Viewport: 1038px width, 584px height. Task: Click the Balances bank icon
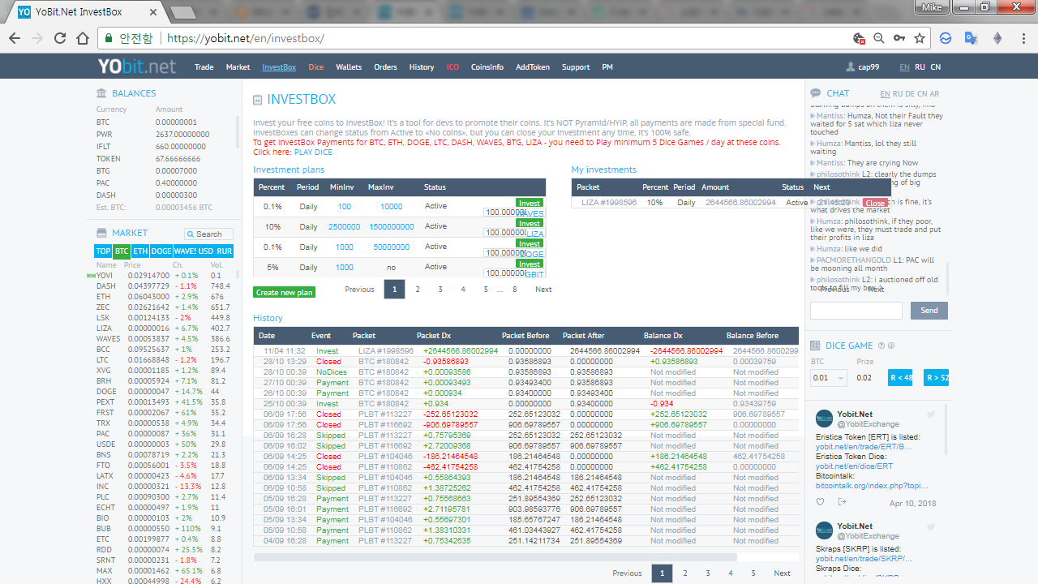(x=101, y=93)
